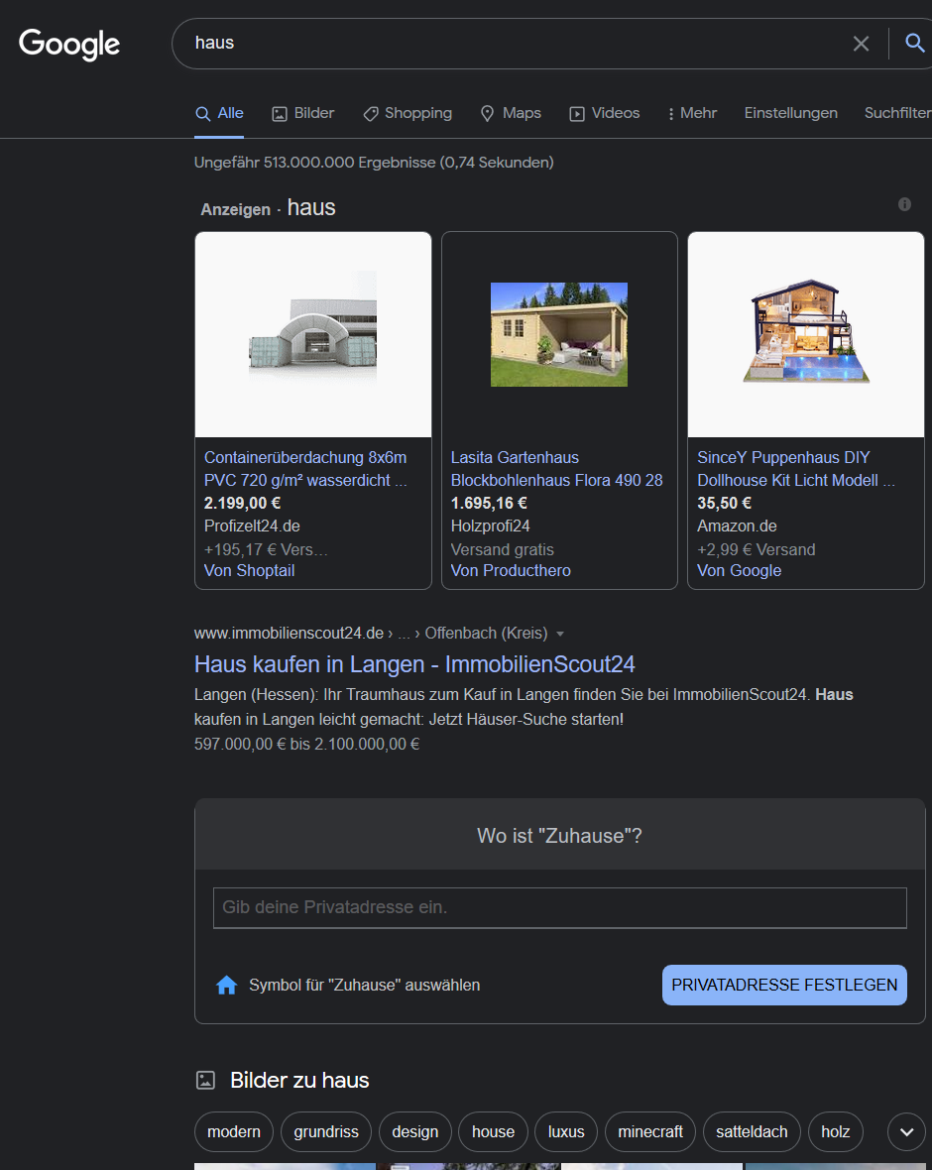932x1170 pixels.
Task: Click the www.immobilienscout24.de breadcrumb
Action: [289, 634]
